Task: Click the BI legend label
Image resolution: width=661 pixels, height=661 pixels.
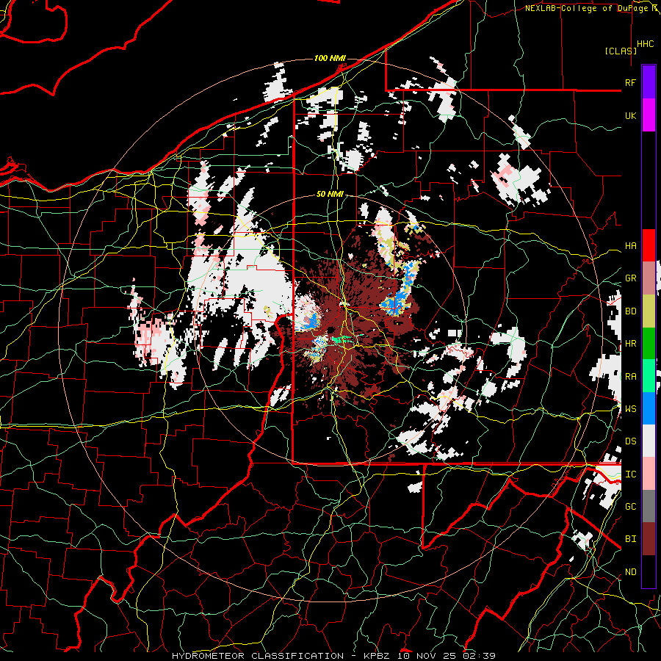Action: point(630,539)
